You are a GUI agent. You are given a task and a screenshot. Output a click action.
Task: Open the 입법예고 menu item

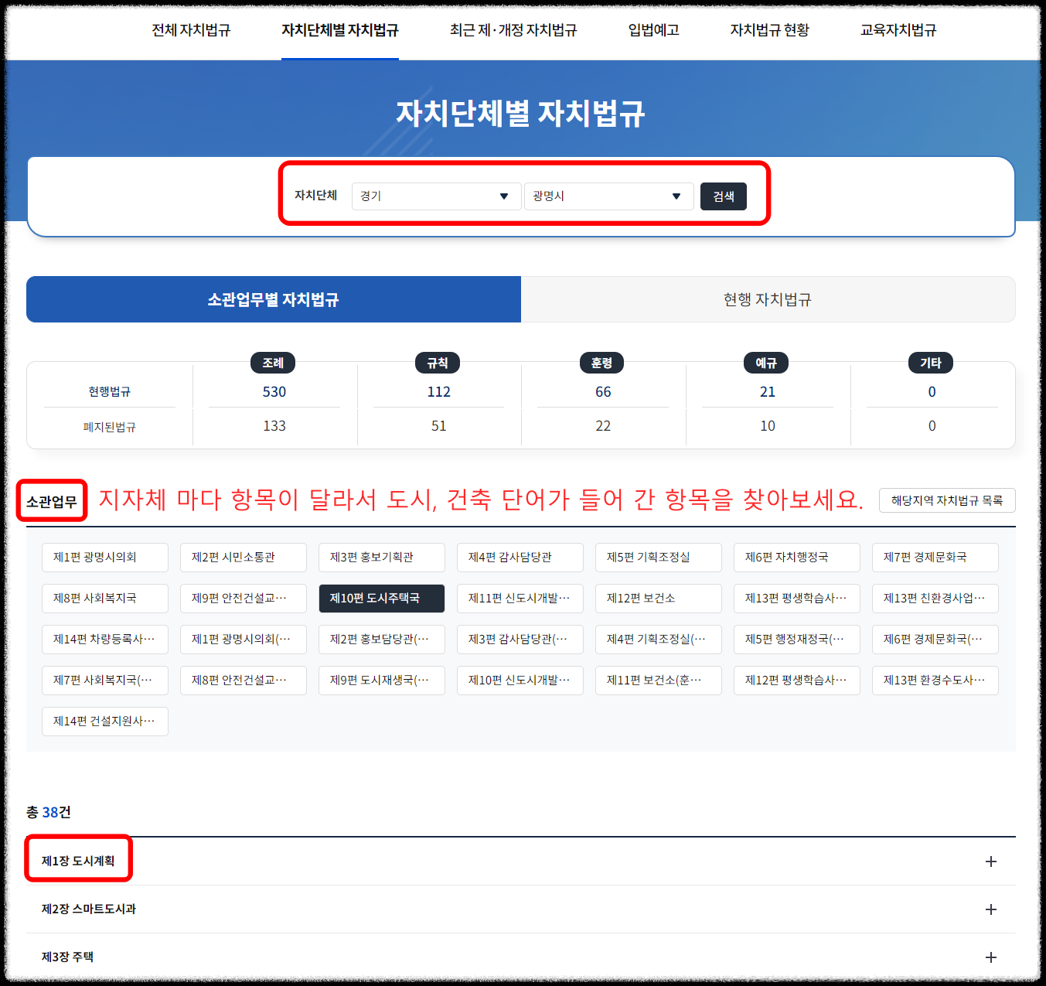[x=653, y=30]
